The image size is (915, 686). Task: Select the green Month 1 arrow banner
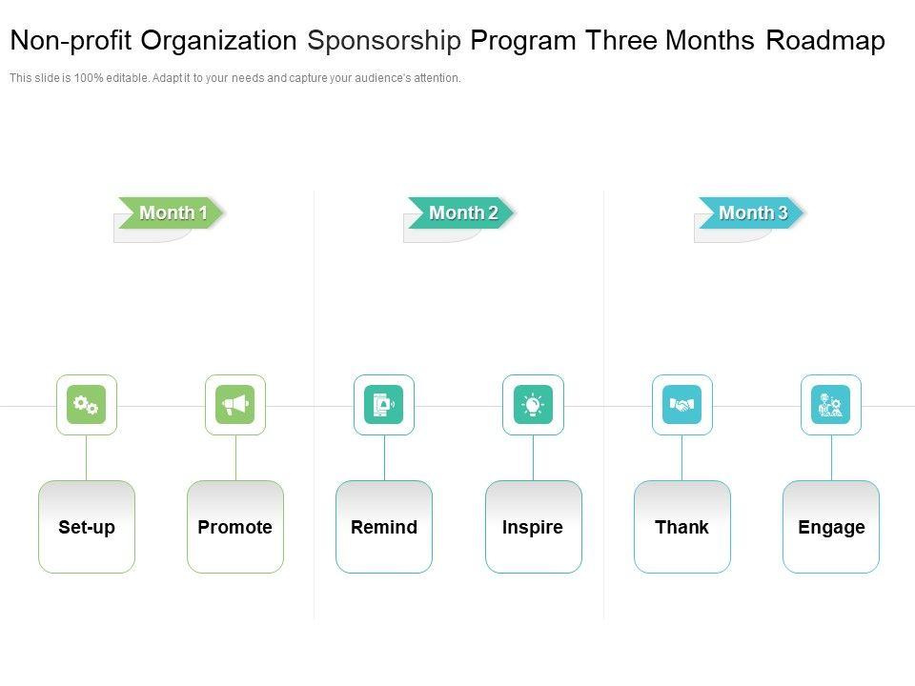tap(173, 212)
